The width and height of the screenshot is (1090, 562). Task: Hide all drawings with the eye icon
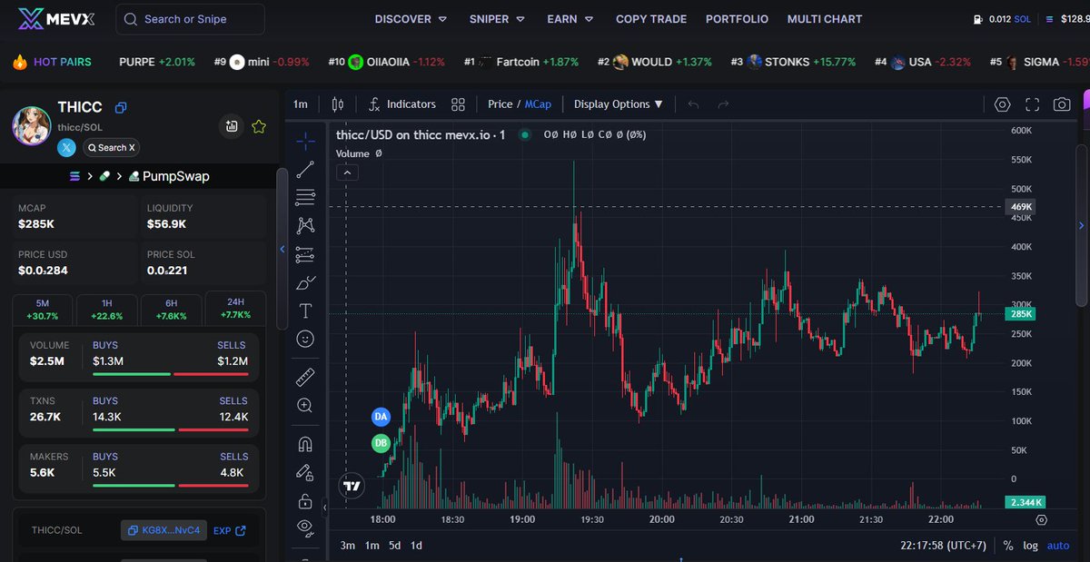pyautogui.click(x=305, y=527)
